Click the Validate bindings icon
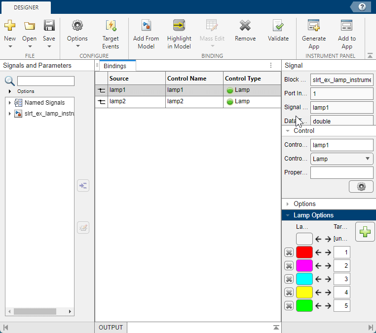Screen dimensions: 376x333 pyautogui.click(x=278, y=26)
